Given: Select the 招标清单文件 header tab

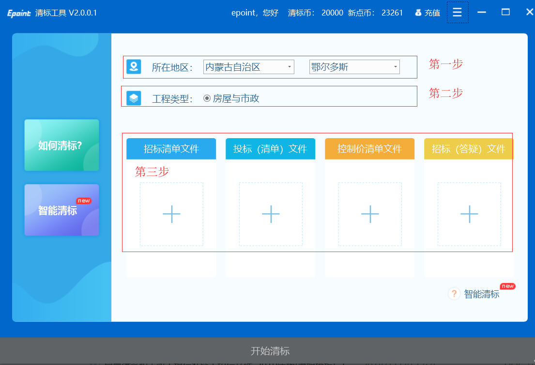Looking at the screenshot, I should (171, 149).
